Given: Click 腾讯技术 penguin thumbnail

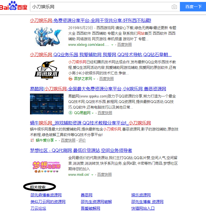Looking at the screenshot, I should pos(47,70).
